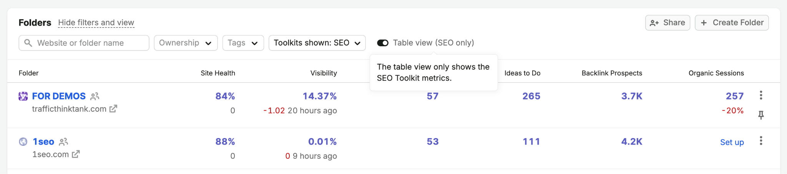Open trafficthinktank.com external link icon
The height and width of the screenshot is (174, 787).
pos(113,109)
